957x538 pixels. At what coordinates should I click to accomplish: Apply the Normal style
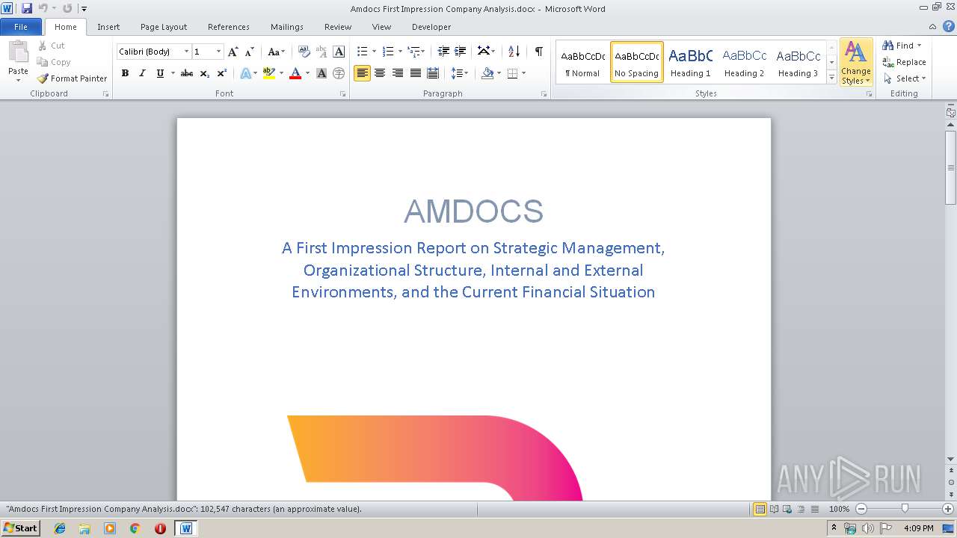click(x=583, y=62)
